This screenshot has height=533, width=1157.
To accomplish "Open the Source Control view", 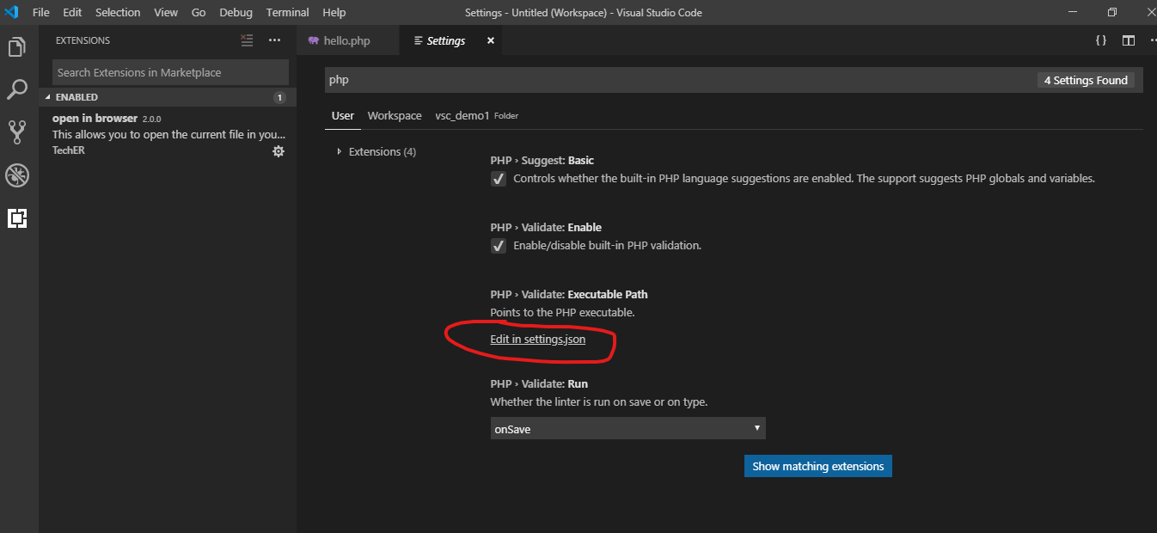I will [17, 132].
